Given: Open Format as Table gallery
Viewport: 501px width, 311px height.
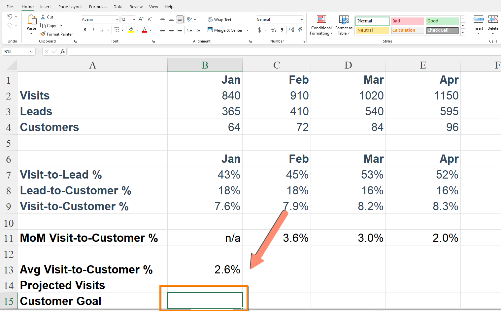Looking at the screenshot, I should 344,25.
